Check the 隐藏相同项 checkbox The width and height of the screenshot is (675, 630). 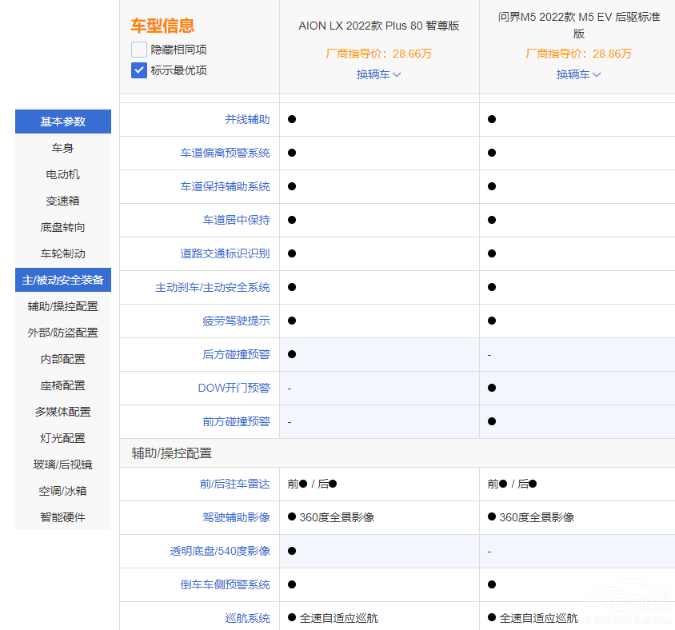point(139,50)
